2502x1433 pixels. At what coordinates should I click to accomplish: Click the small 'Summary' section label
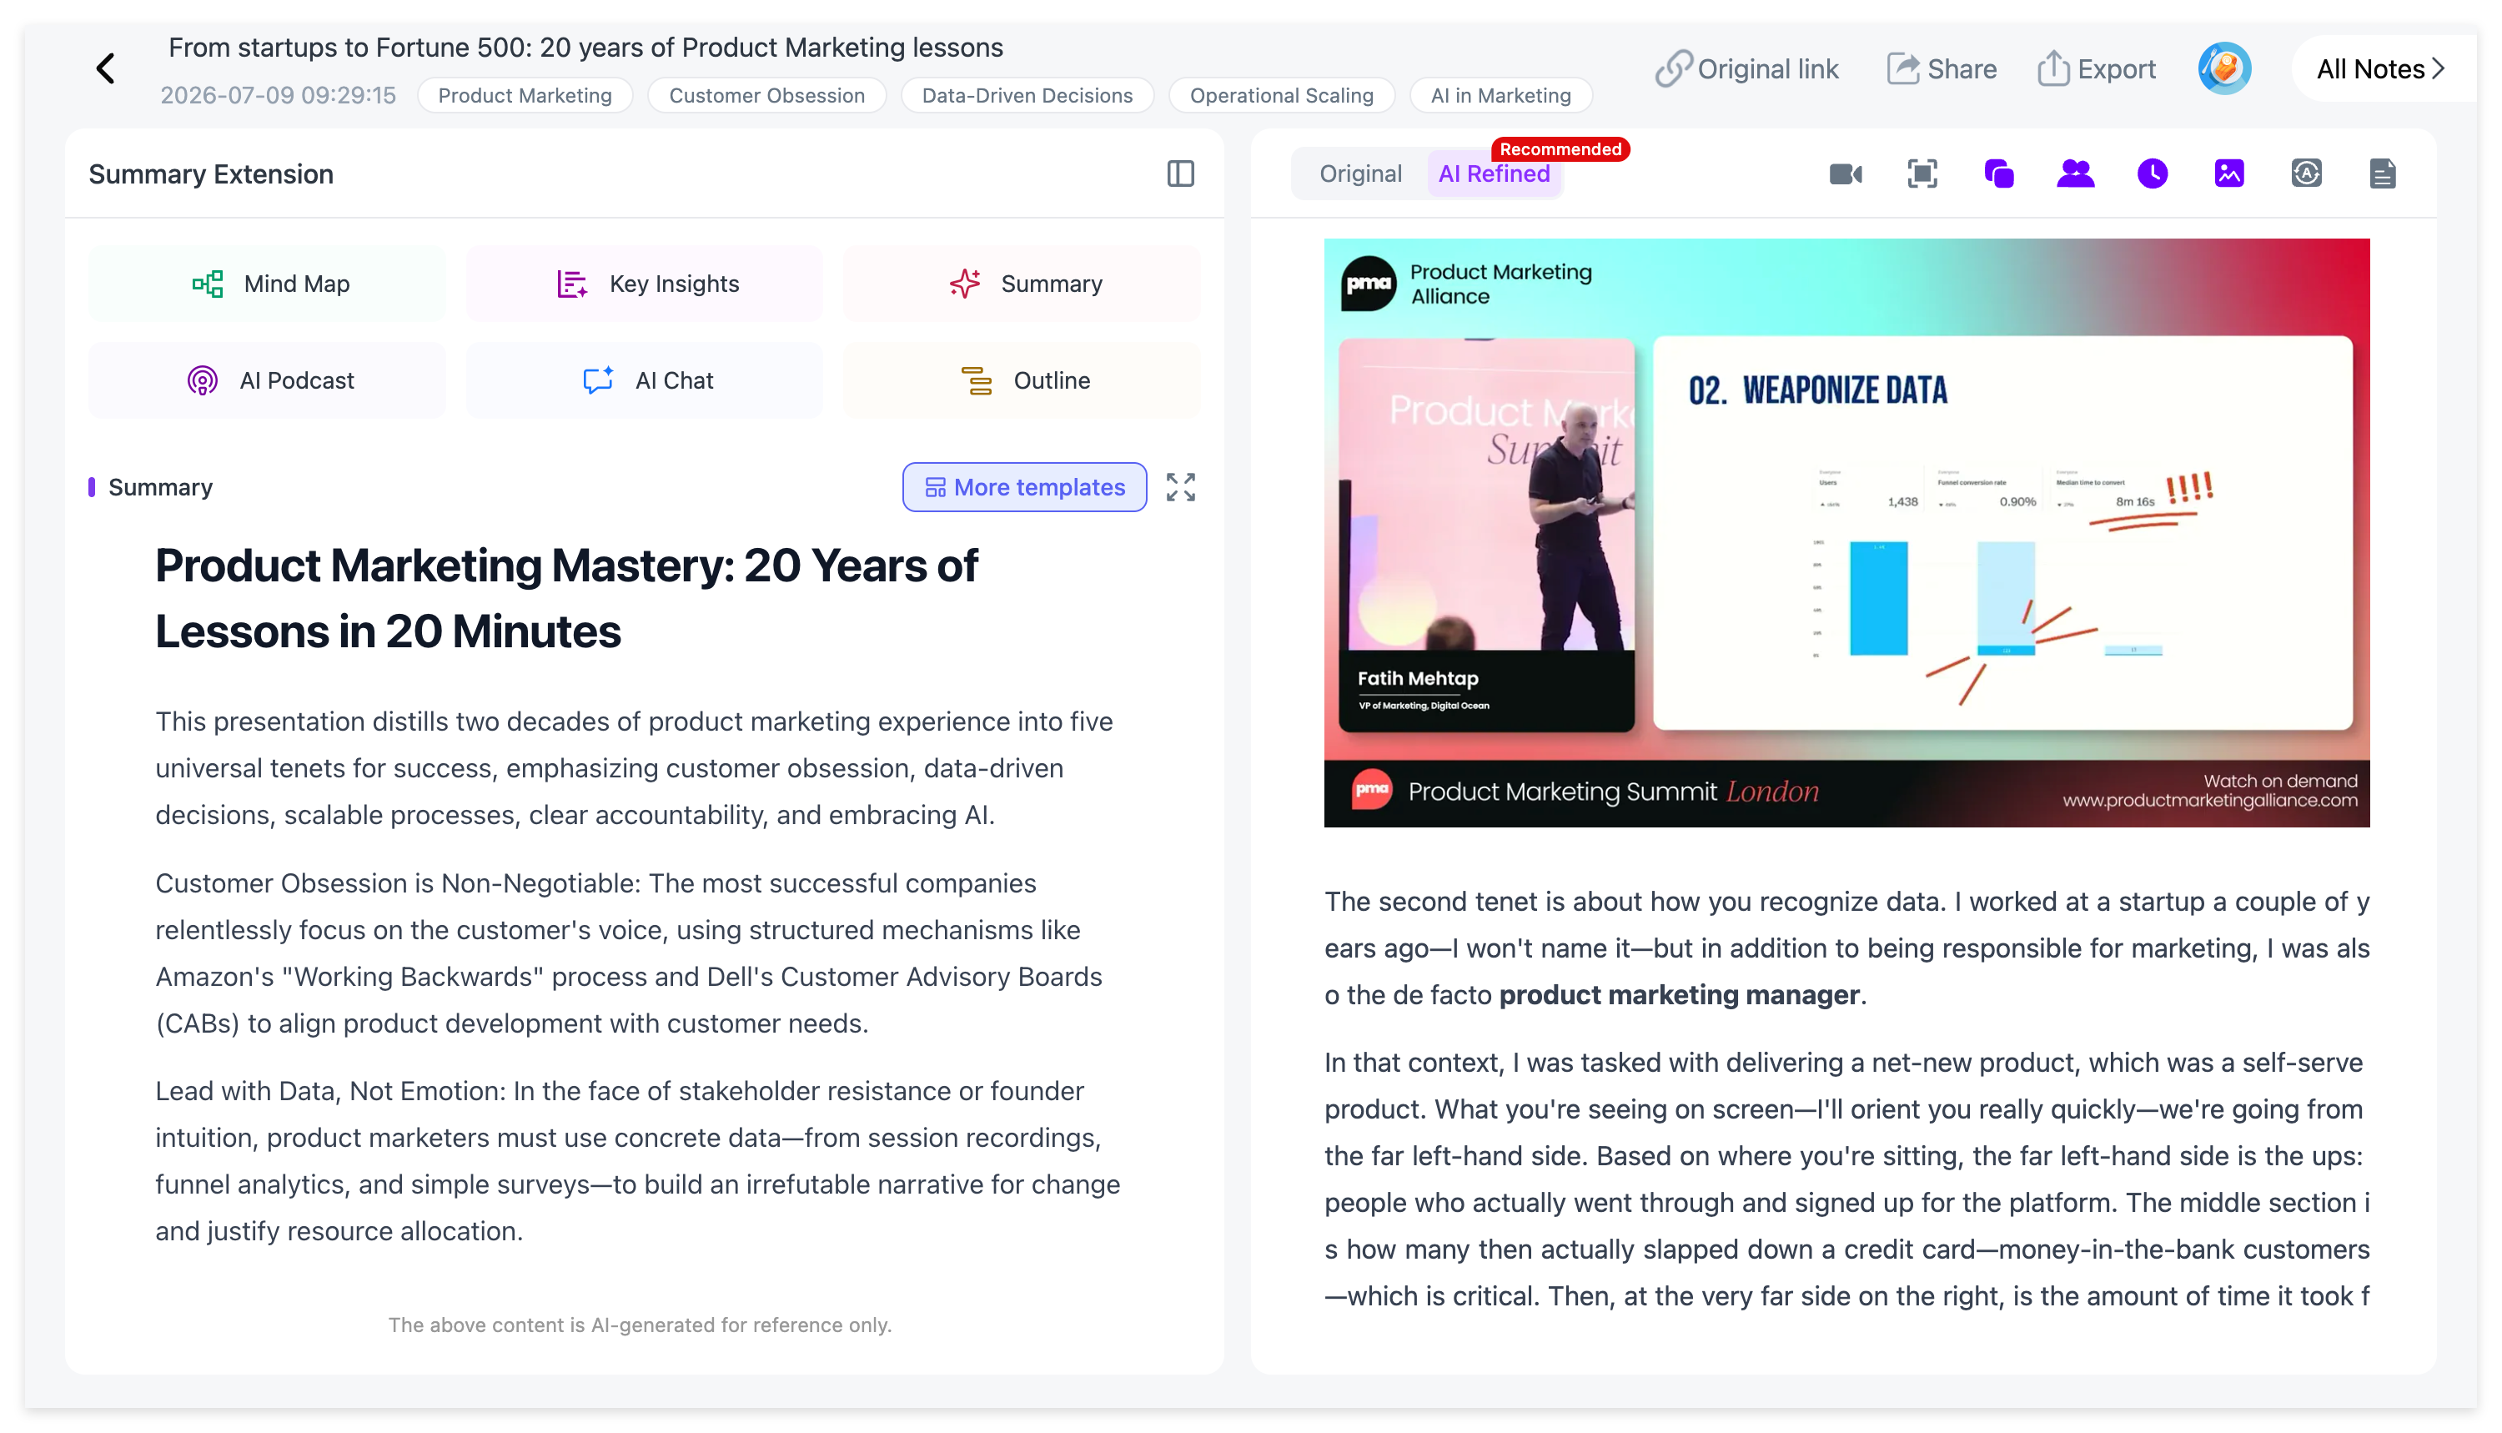[160, 487]
